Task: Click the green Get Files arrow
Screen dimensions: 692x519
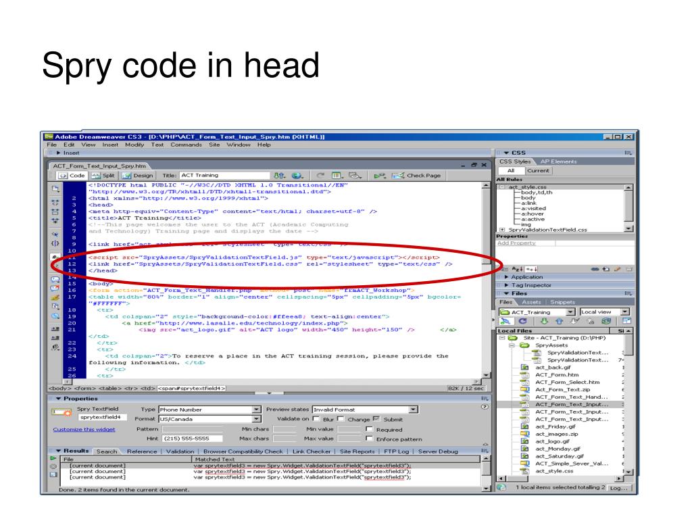Action: pyautogui.click(x=544, y=321)
